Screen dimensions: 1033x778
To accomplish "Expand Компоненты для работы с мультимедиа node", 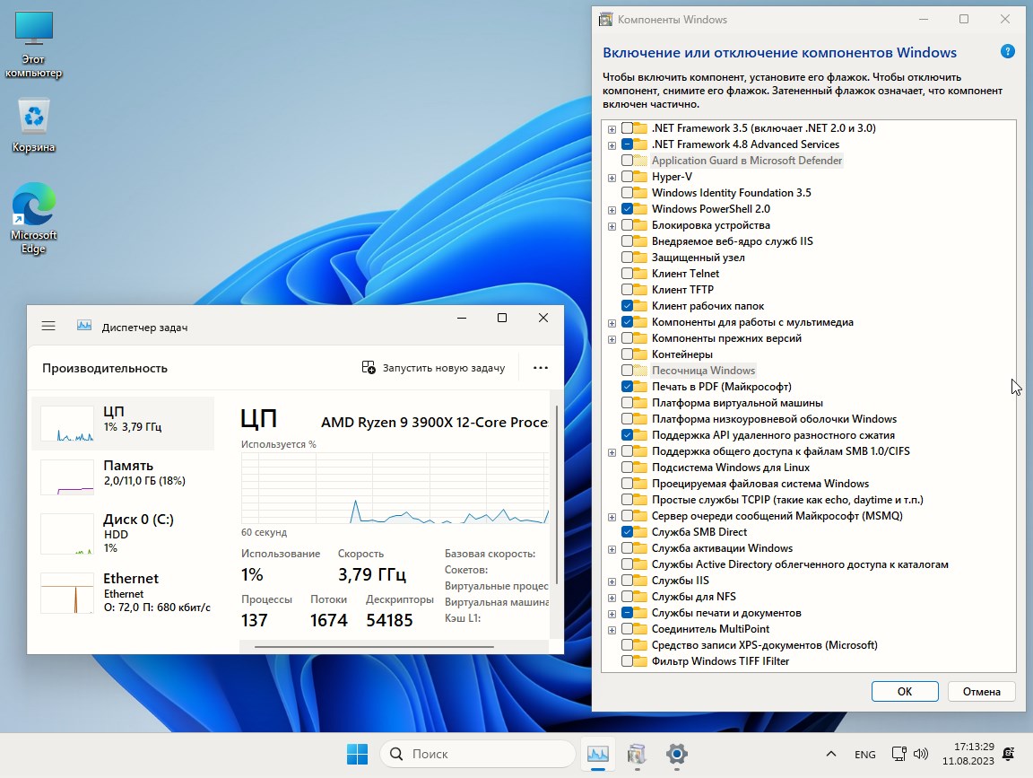I will (x=612, y=323).
